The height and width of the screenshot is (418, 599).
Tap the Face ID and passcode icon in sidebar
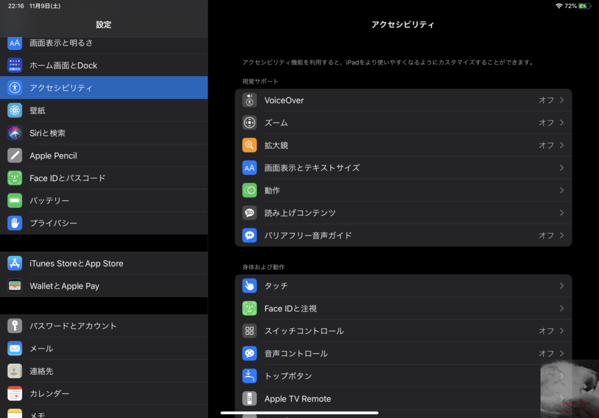pyautogui.click(x=15, y=178)
